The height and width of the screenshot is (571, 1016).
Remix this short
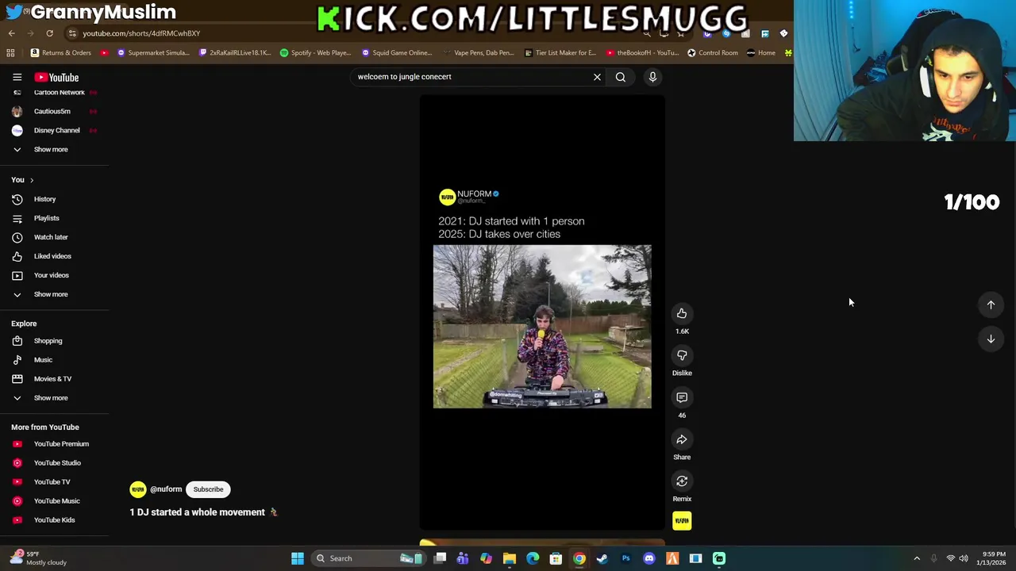(682, 481)
